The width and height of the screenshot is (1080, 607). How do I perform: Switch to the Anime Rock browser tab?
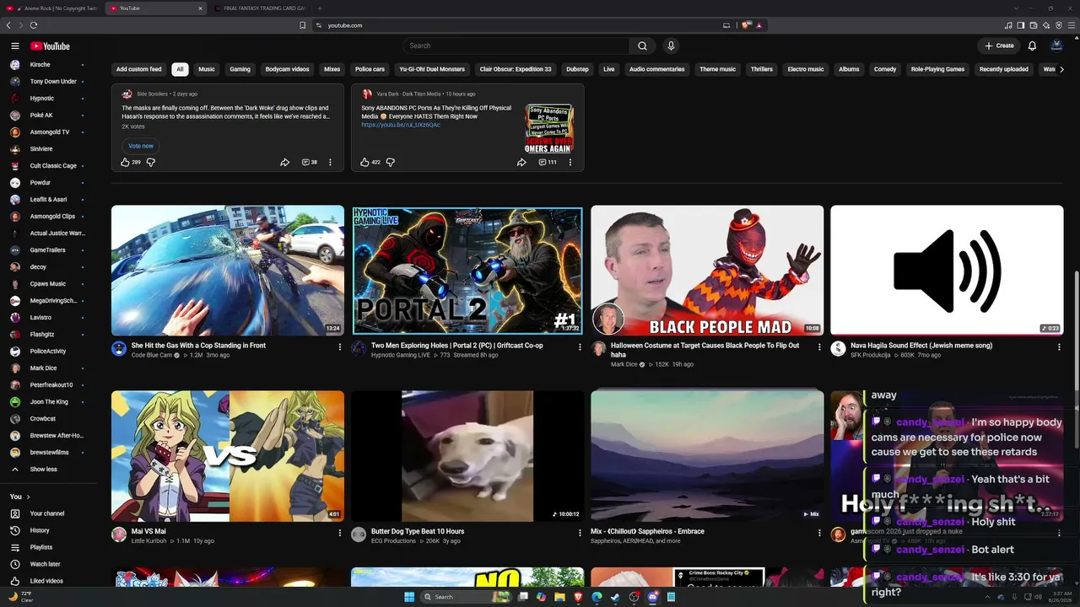click(x=53, y=8)
